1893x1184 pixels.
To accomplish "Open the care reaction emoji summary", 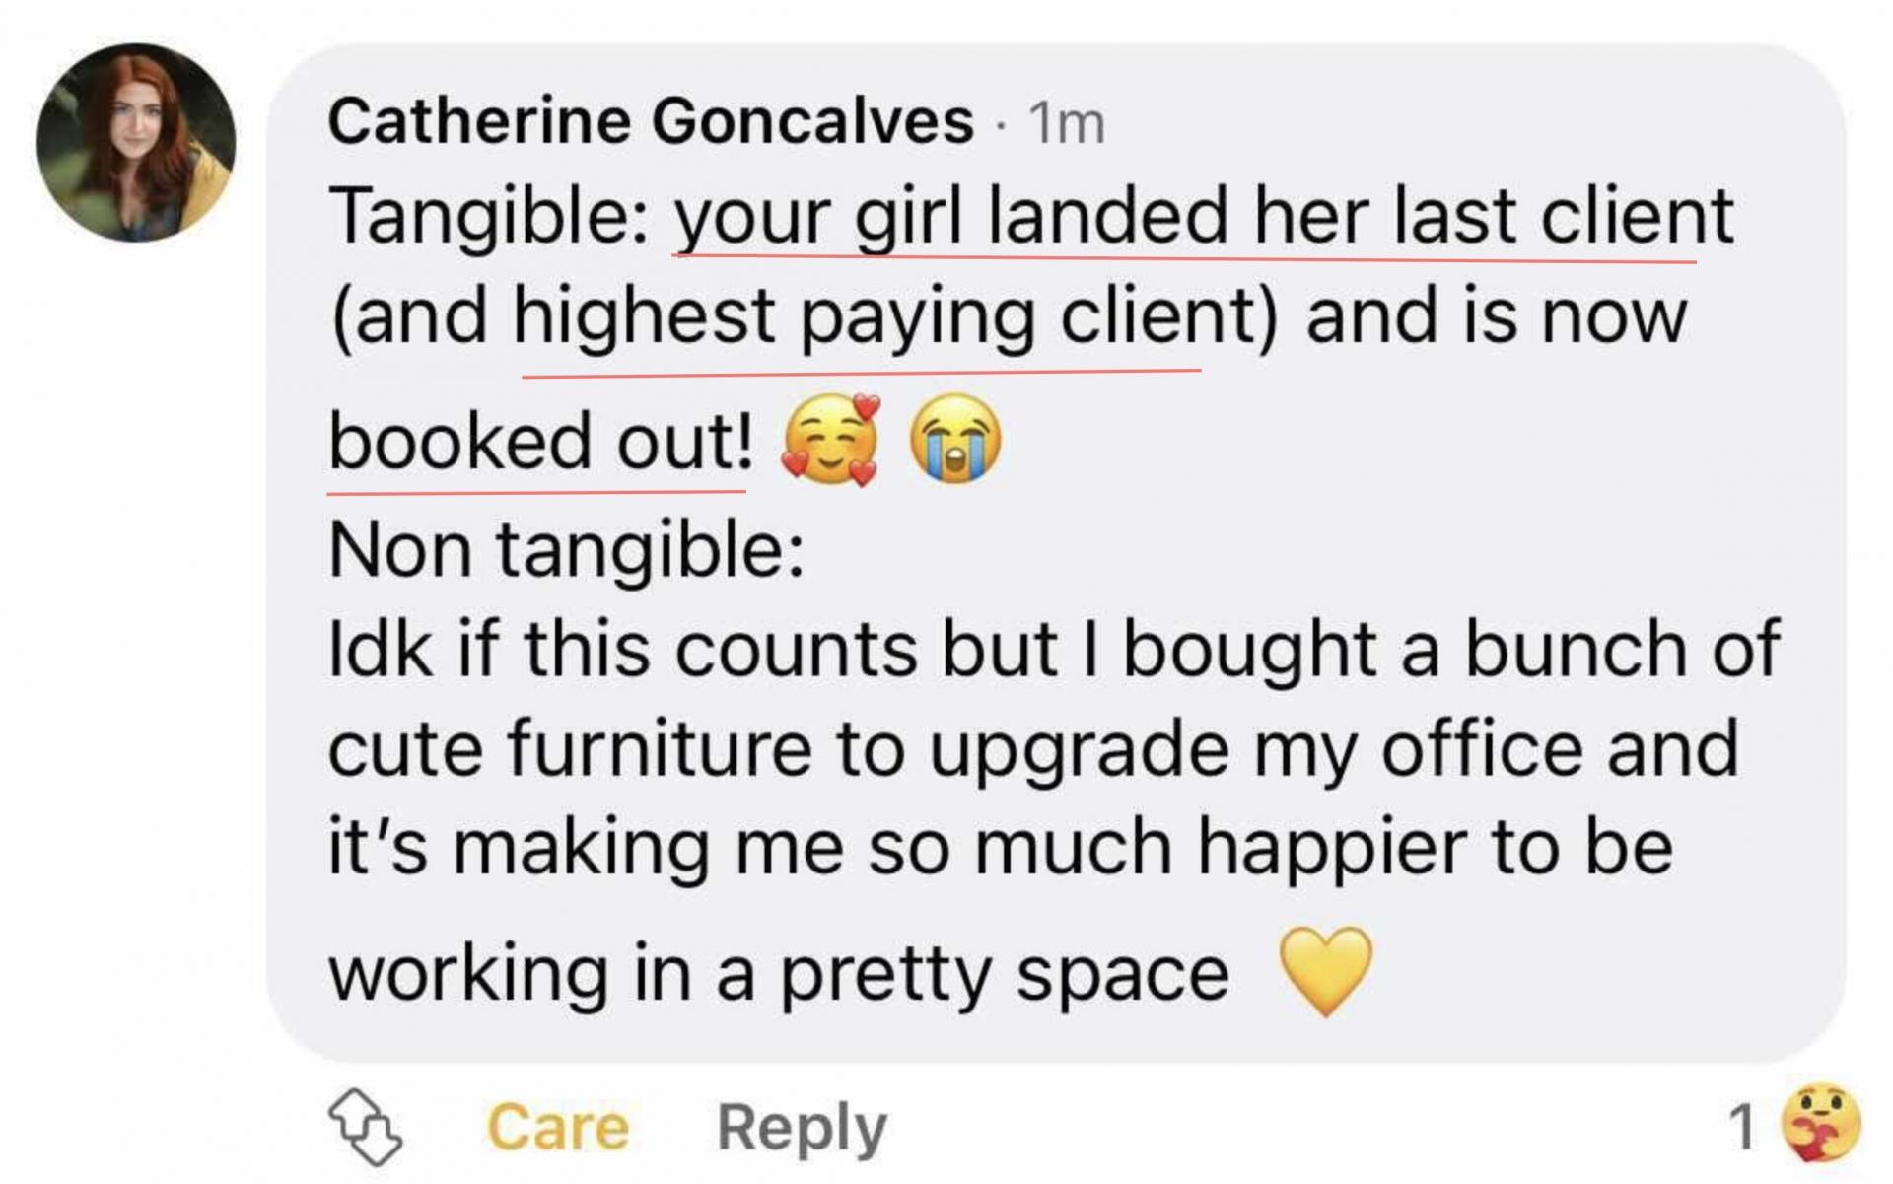I will coord(1822,1125).
